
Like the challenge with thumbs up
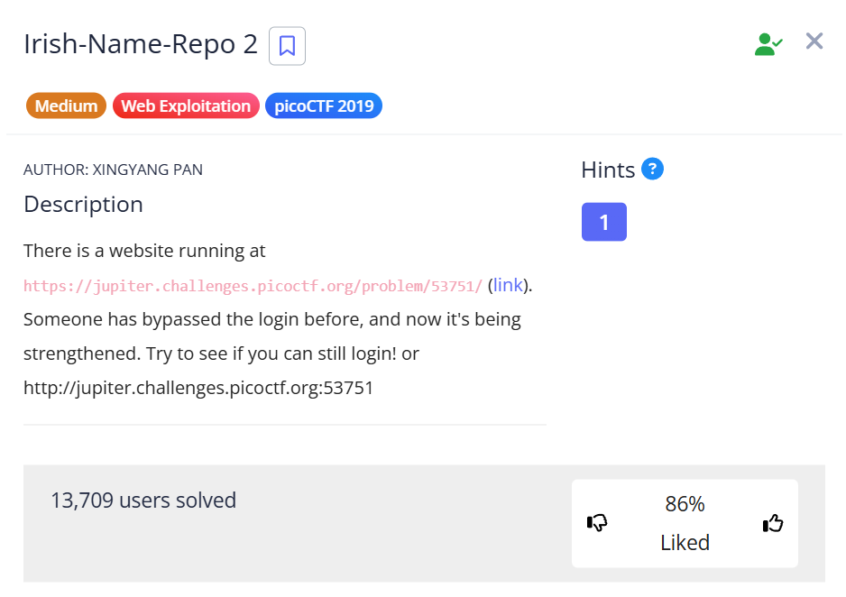click(773, 523)
